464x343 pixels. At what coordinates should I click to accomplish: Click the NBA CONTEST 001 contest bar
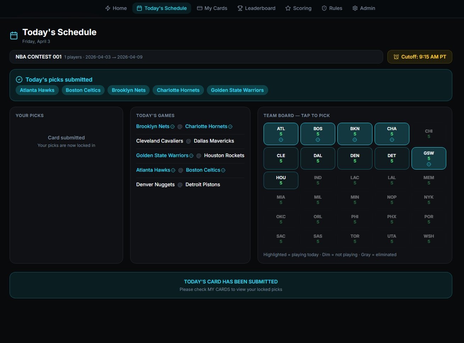coord(196,57)
